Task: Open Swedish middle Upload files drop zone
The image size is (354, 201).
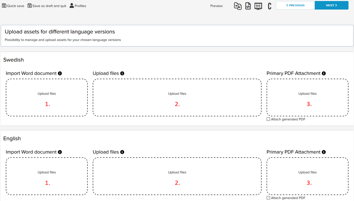Action: tap(177, 98)
